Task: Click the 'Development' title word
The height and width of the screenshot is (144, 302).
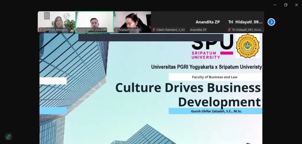Action: 219,102
